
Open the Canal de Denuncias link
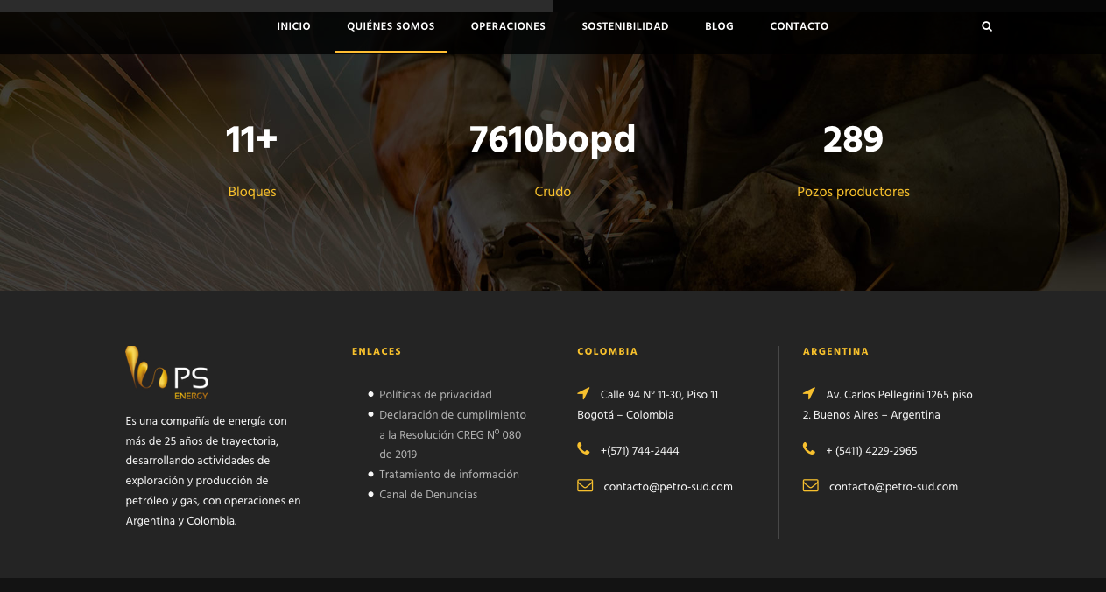tap(428, 495)
